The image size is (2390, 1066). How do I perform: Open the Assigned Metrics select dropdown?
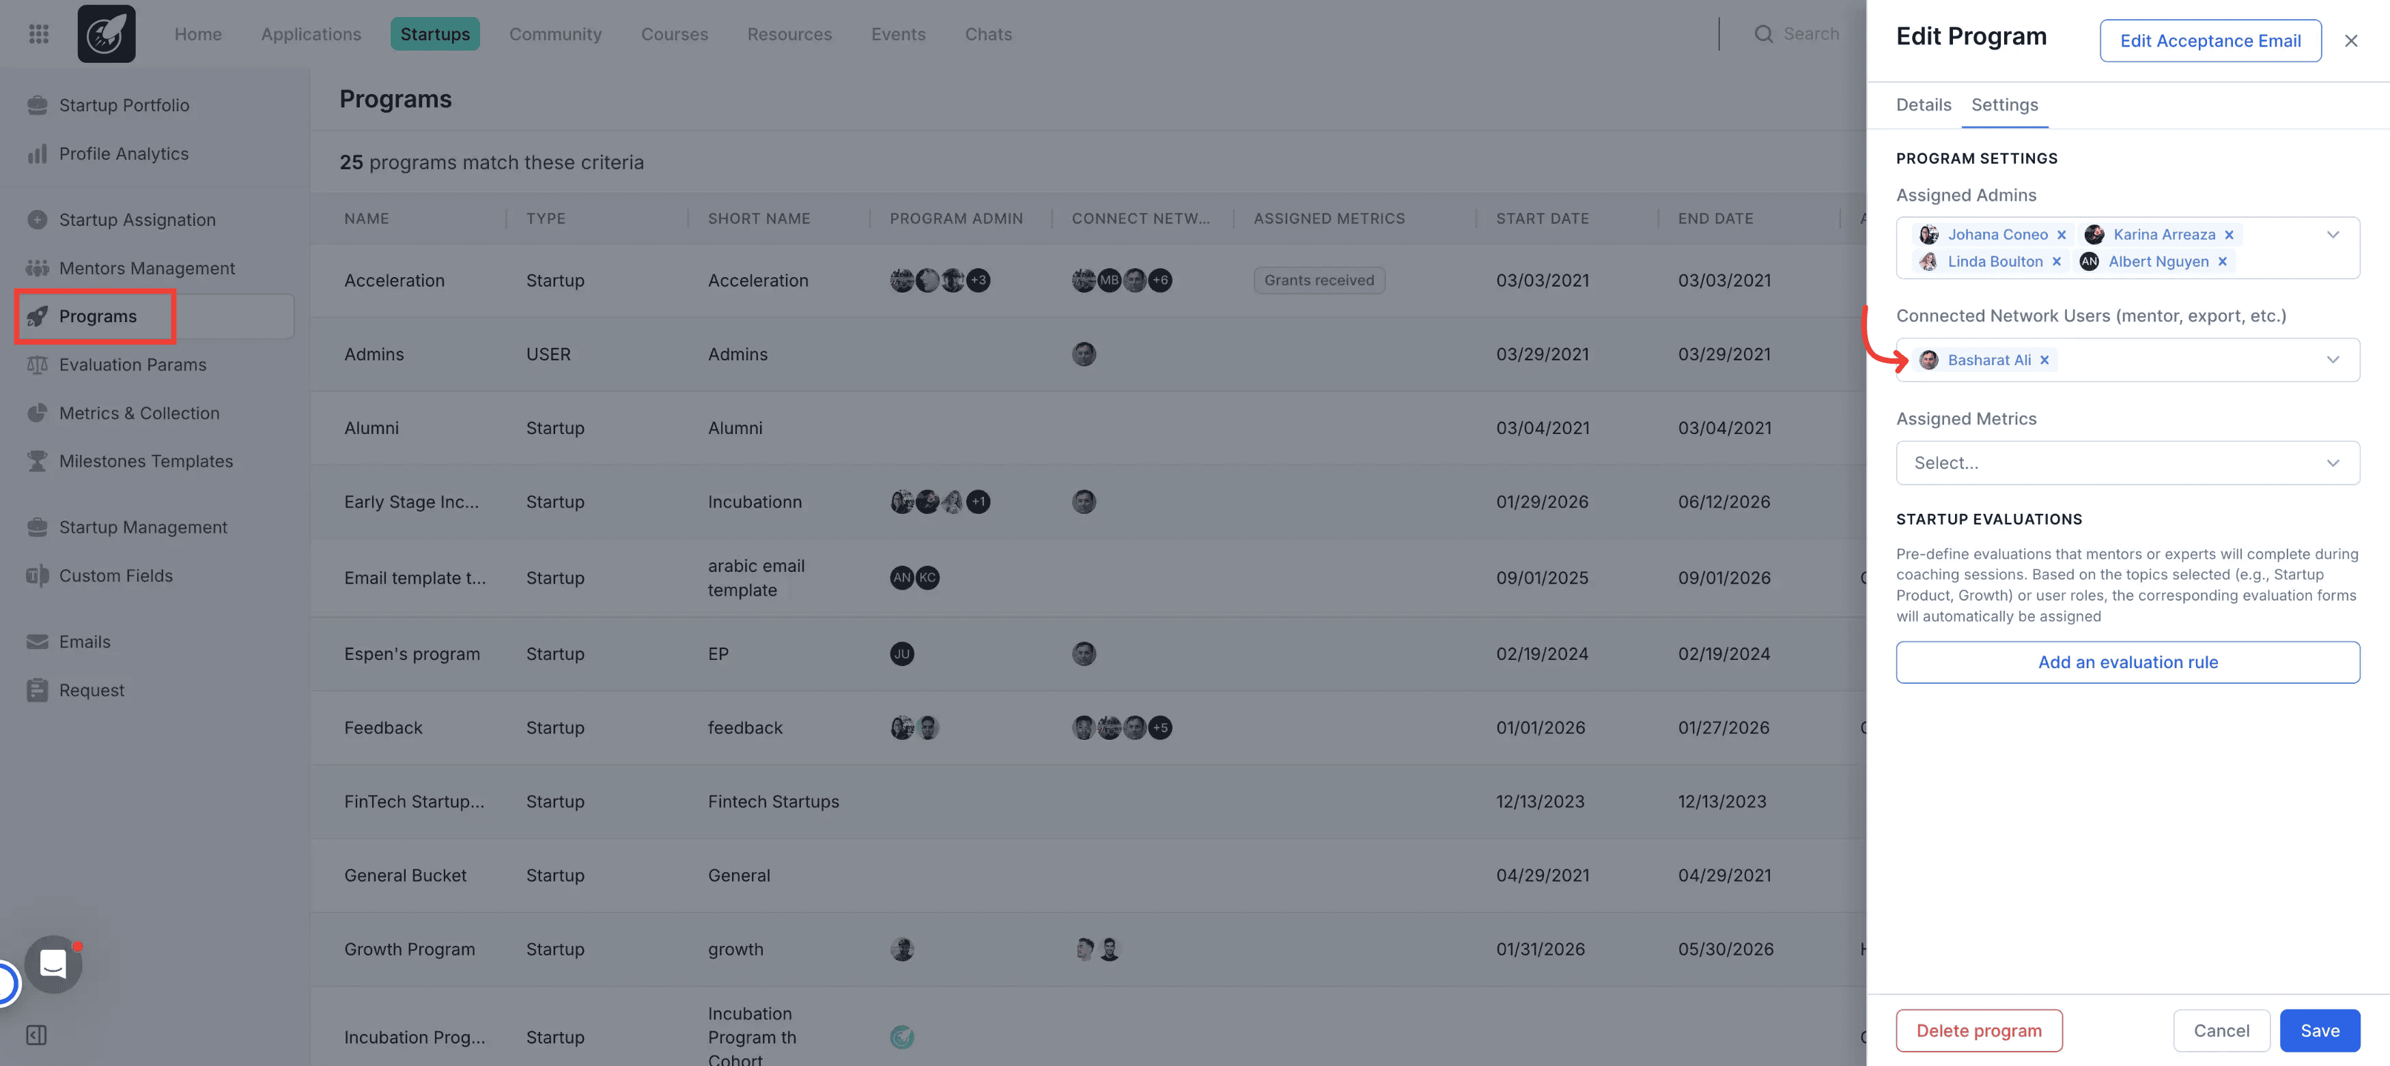coord(2126,463)
